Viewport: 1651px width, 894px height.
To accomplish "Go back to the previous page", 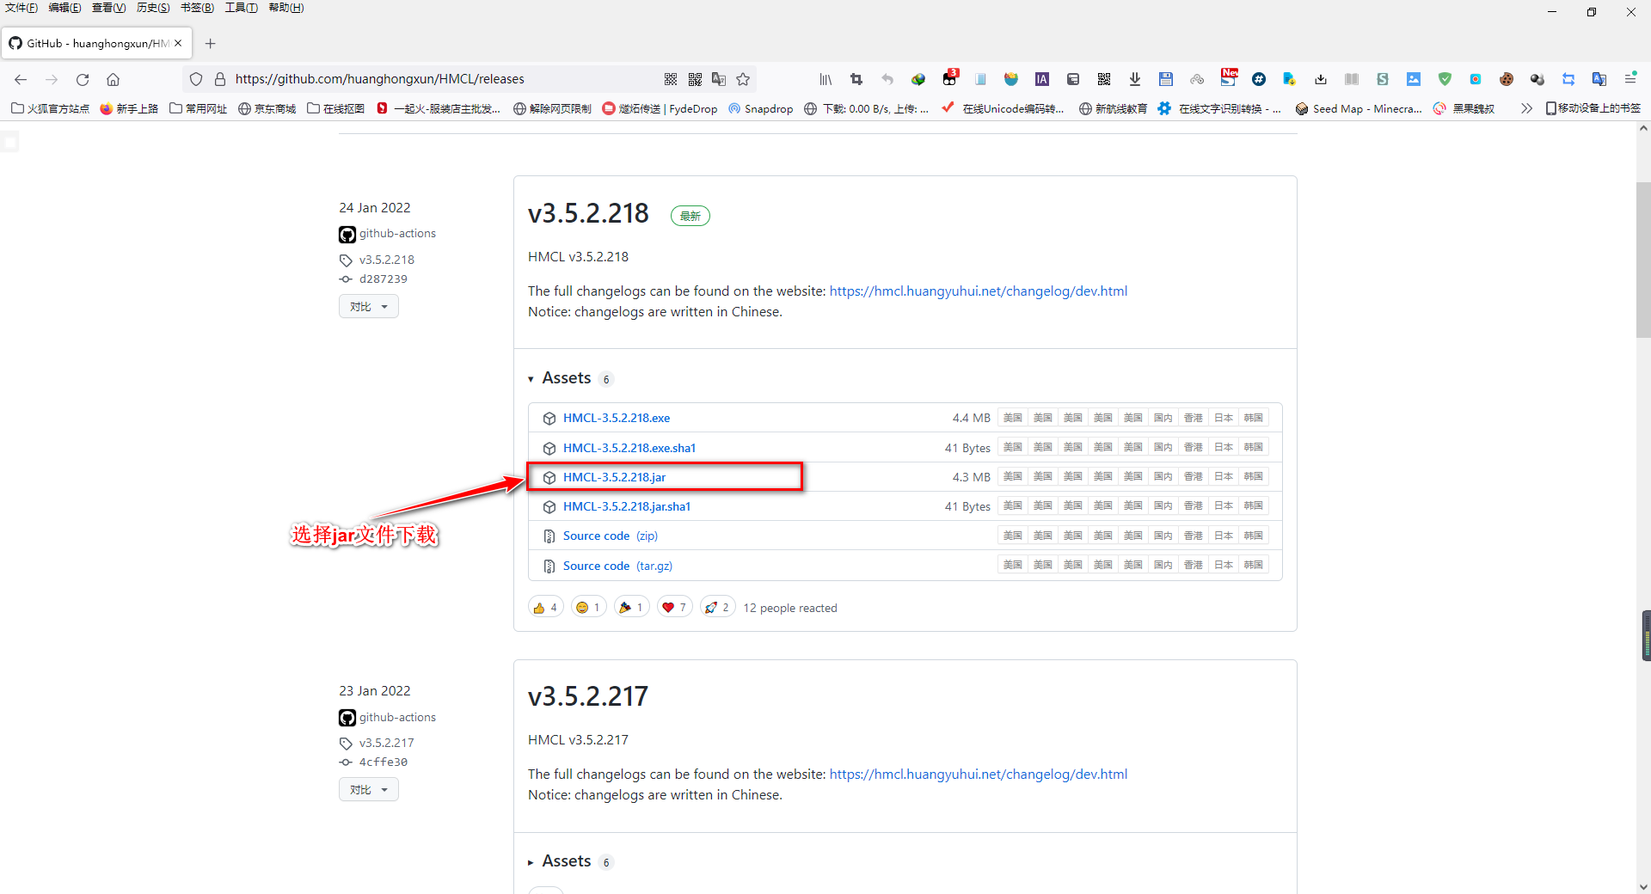I will point(21,79).
